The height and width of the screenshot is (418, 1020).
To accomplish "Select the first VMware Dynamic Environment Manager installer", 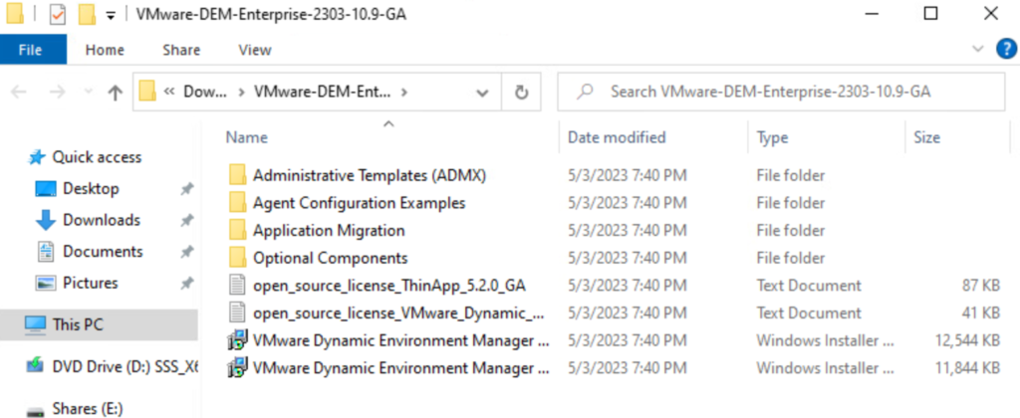I will coord(400,341).
